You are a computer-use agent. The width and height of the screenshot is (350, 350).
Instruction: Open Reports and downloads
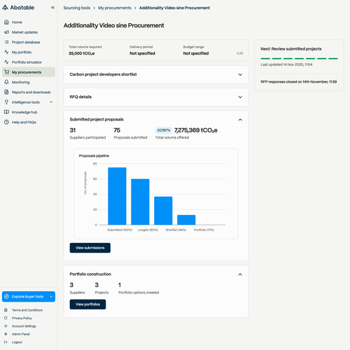[x=29, y=92]
